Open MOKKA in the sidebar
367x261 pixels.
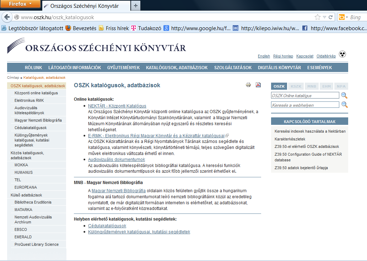tap(21, 165)
